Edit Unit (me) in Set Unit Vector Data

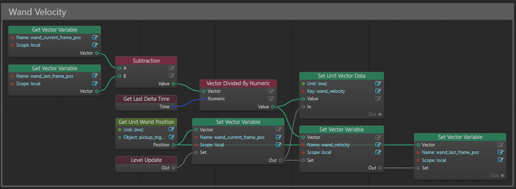click(x=378, y=84)
